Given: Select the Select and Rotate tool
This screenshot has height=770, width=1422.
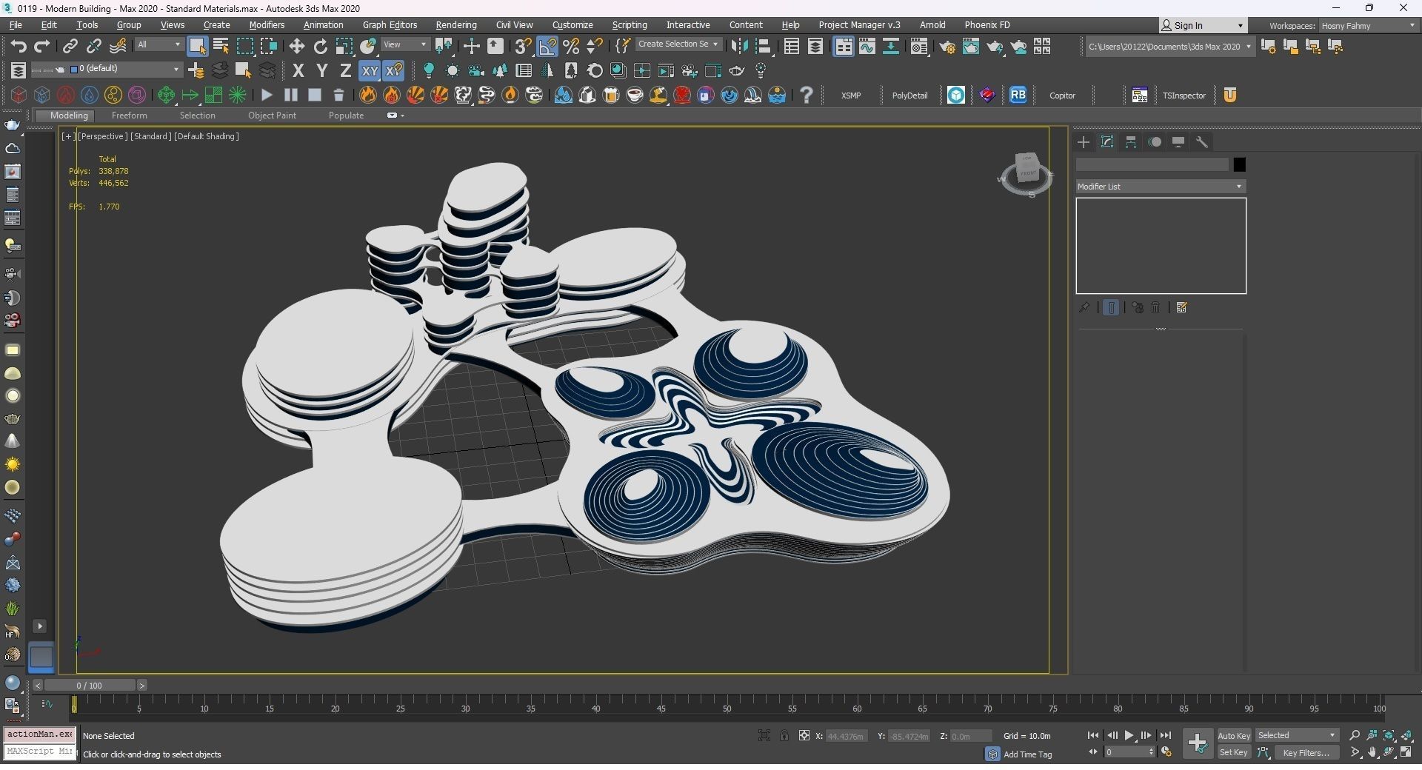Looking at the screenshot, I should tap(321, 47).
